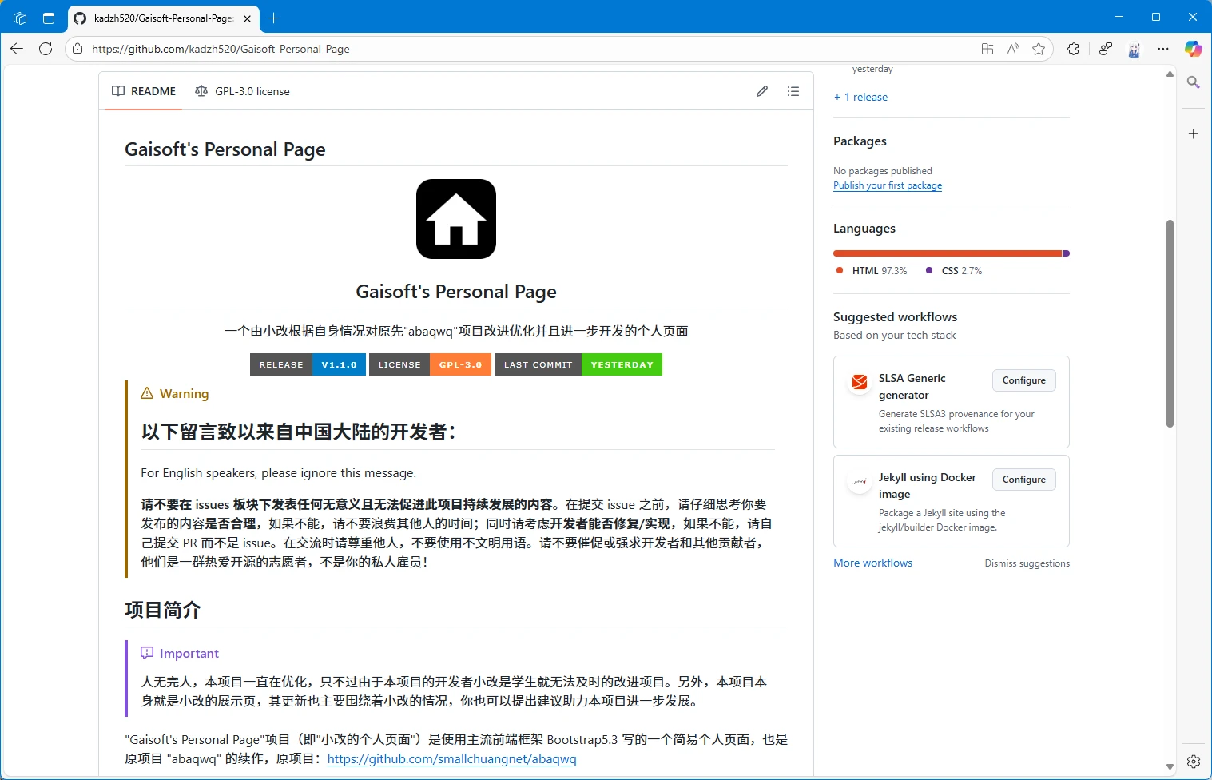Activate Read aloud icon
The image size is (1212, 780).
coord(1013,49)
